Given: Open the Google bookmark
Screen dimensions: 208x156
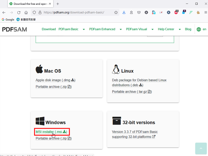Looking at the screenshot, I should pos(8,20).
